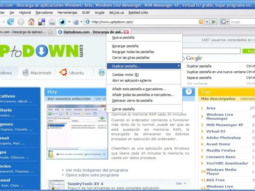Viewport: 255px width, 191px height.
Task: Open the Related Links menu
Action: (138, 12)
